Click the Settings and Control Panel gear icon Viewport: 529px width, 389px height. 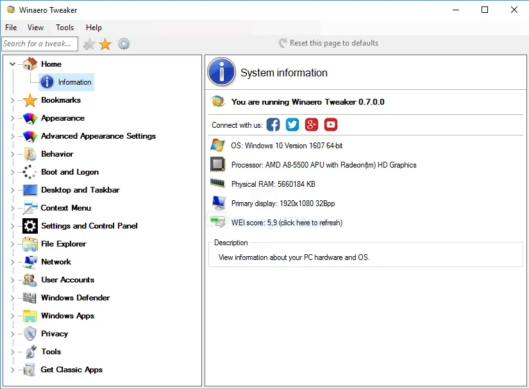30,226
